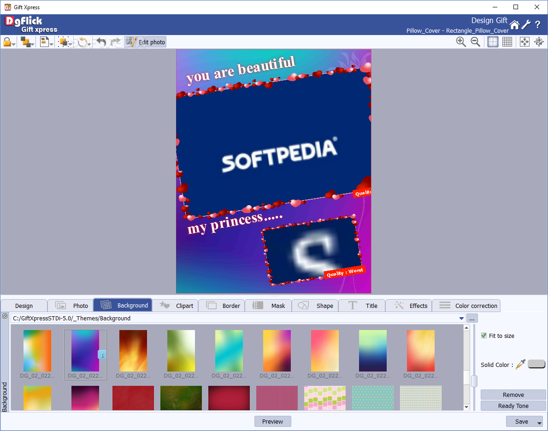Select the teal-cyan background thumbnail
This screenshot has width=548, height=431.
(229, 351)
